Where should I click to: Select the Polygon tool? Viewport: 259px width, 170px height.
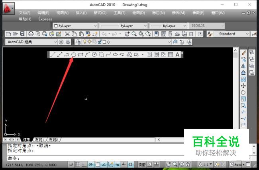[x=73, y=54]
